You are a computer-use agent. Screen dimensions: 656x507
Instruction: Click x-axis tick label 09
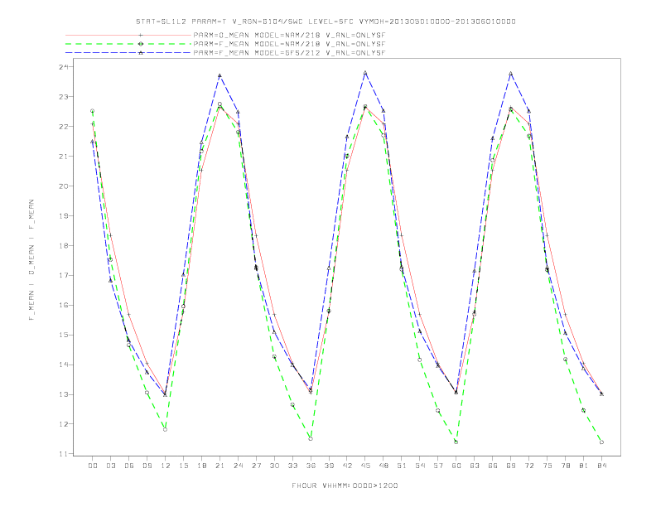[147, 466]
